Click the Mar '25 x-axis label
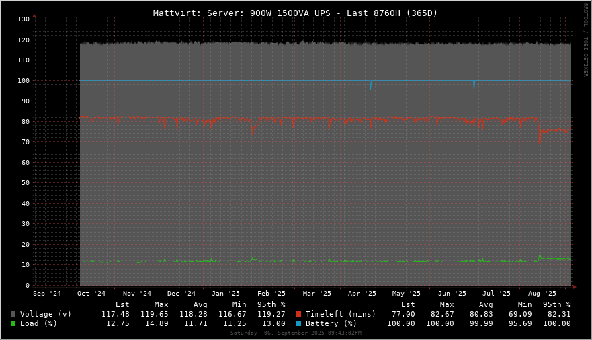Image resolution: width=592 pixels, height=340 pixels. coord(316,294)
